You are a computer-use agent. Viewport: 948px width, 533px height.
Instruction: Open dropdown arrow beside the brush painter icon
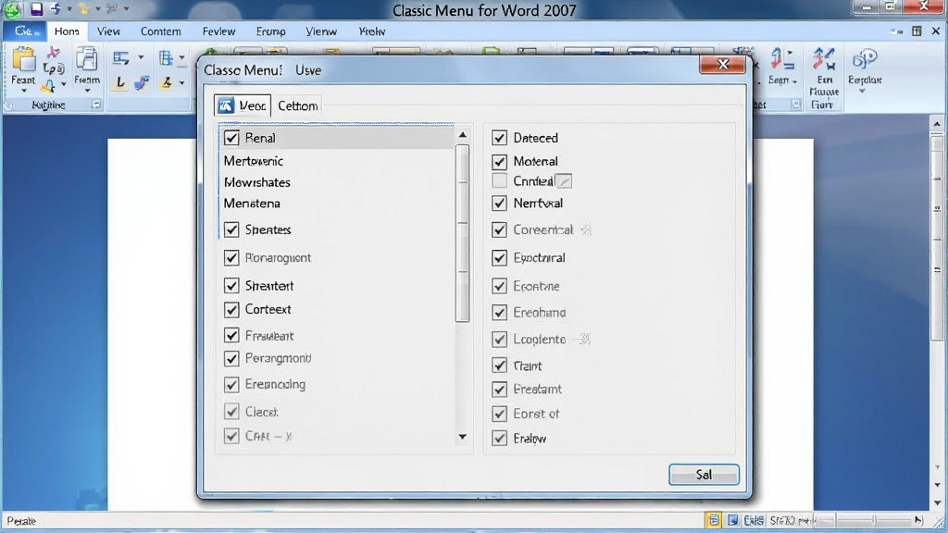(64, 85)
